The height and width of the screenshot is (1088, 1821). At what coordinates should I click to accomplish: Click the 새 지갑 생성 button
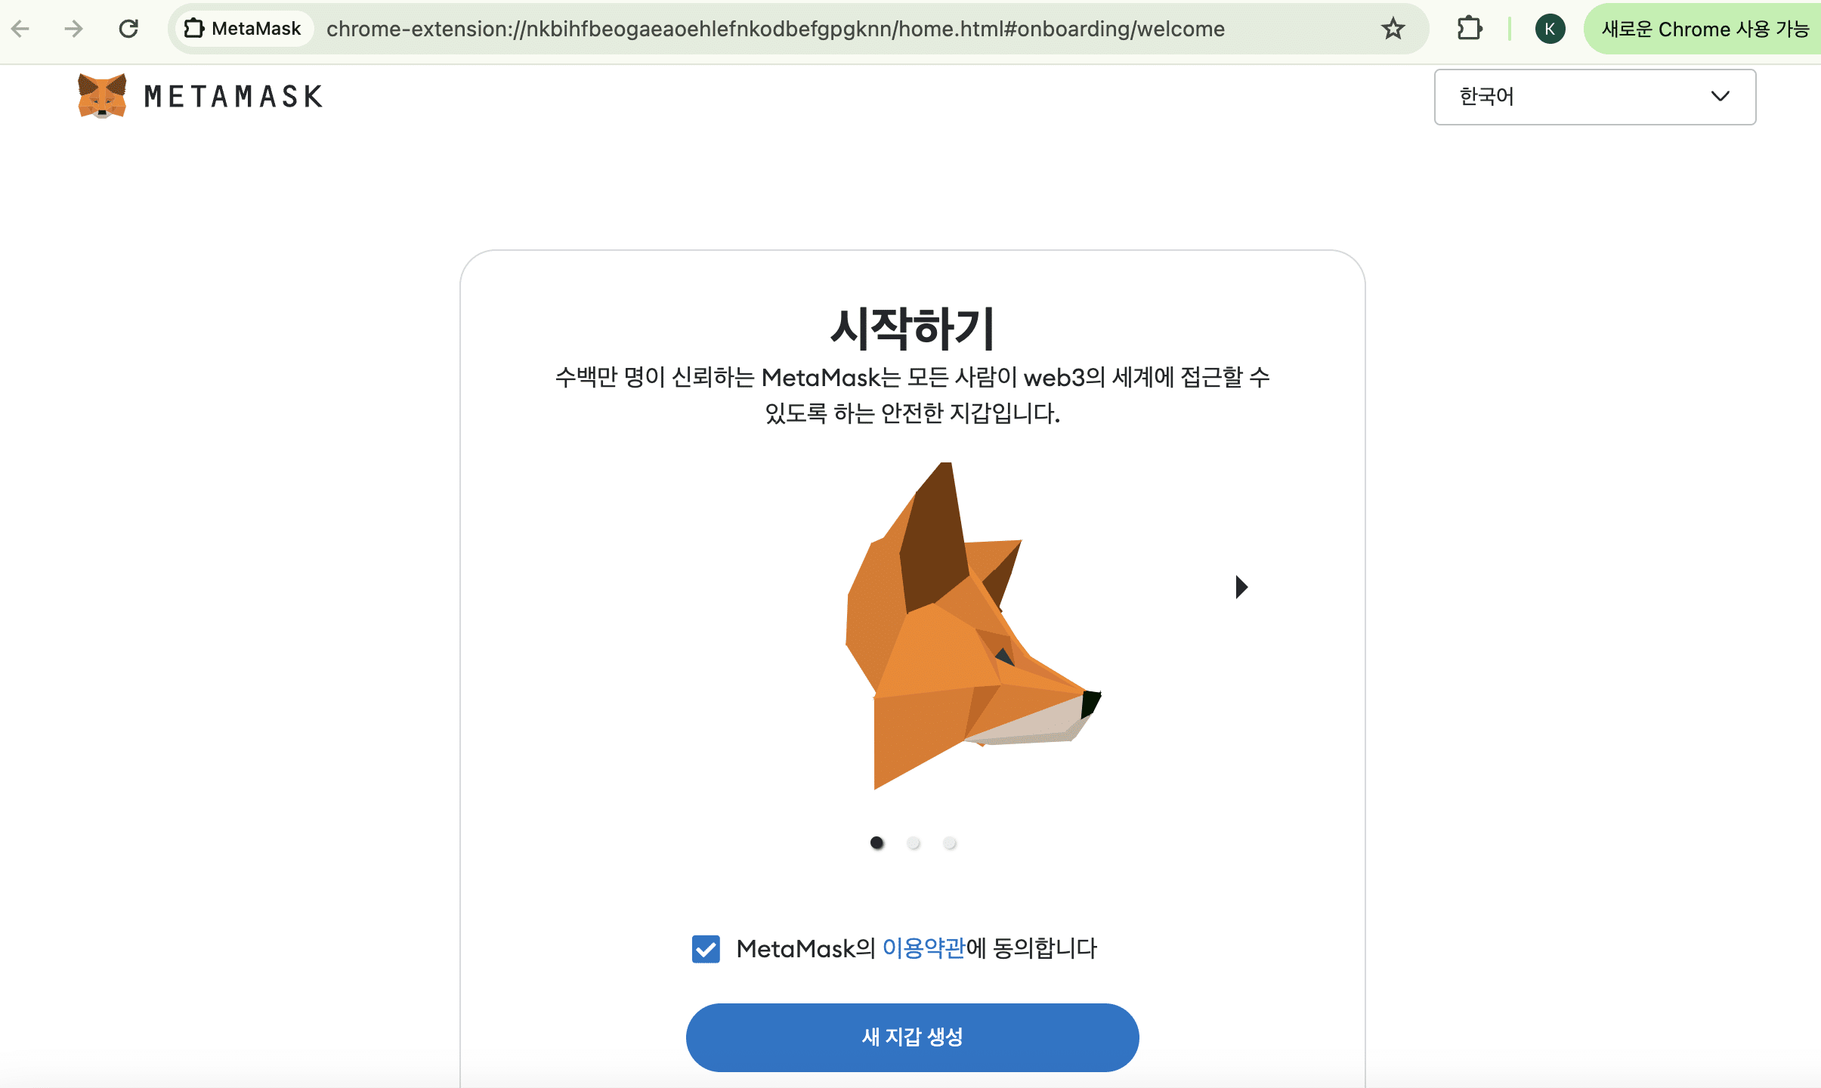coord(912,1037)
